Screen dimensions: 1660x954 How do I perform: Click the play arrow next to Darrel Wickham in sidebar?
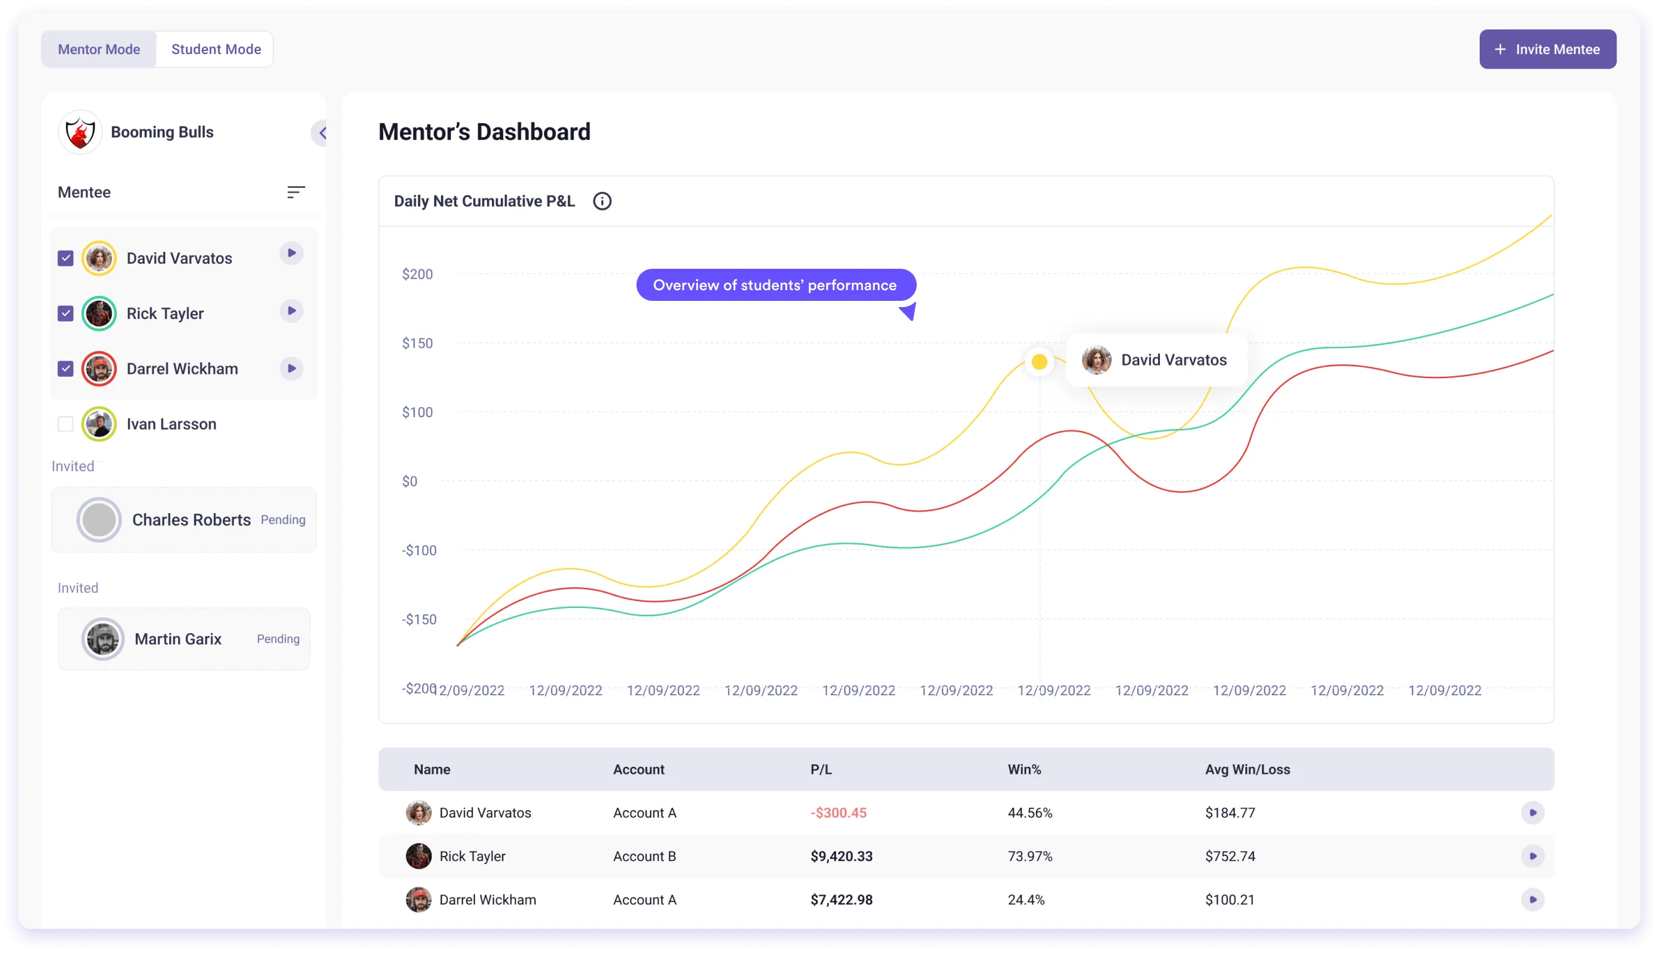tap(292, 368)
